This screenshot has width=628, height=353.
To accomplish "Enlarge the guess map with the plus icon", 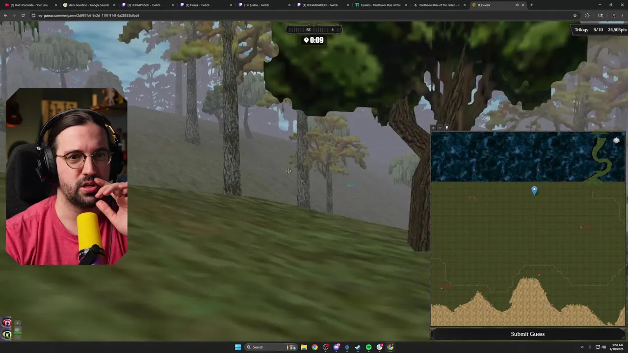I will pos(433,127).
